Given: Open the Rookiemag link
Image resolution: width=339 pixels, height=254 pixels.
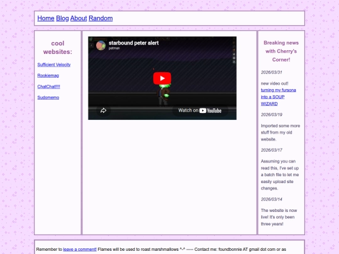Looking at the screenshot, I should [48, 76].
